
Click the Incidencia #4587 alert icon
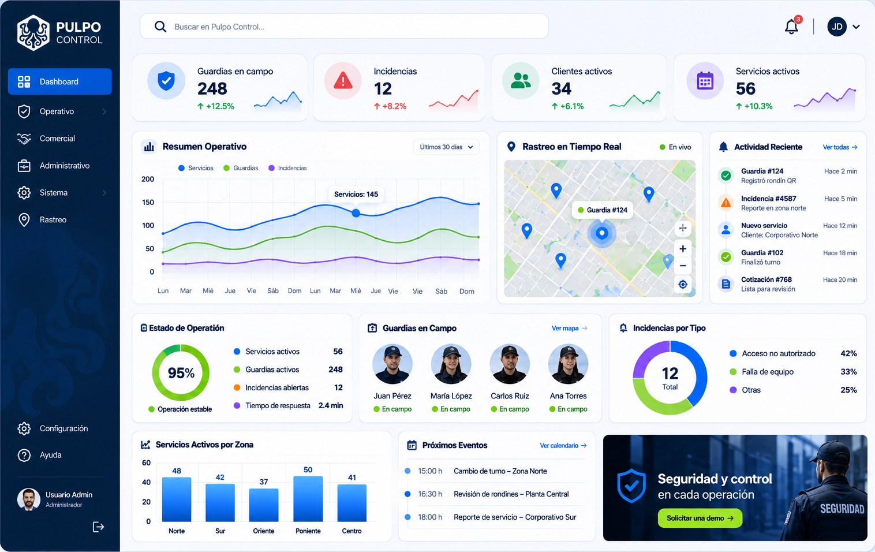[x=726, y=203]
